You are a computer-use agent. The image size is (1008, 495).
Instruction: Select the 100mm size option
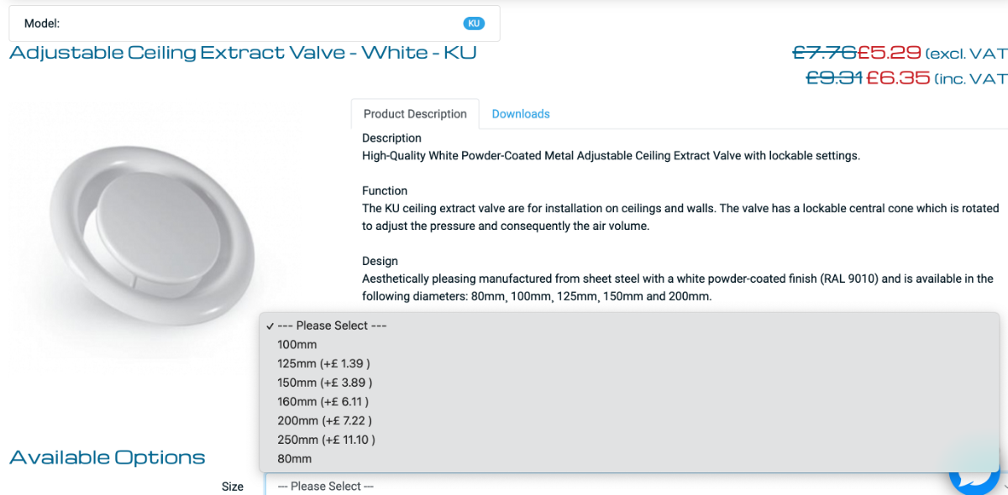297,345
